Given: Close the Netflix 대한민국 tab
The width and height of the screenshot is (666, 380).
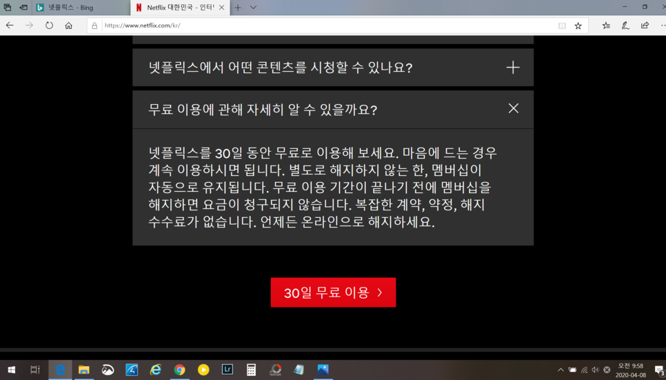Looking at the screenshot, I should click(x=222, y=7).
